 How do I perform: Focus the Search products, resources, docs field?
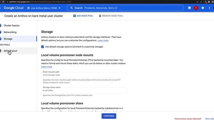tap(125, 8)
